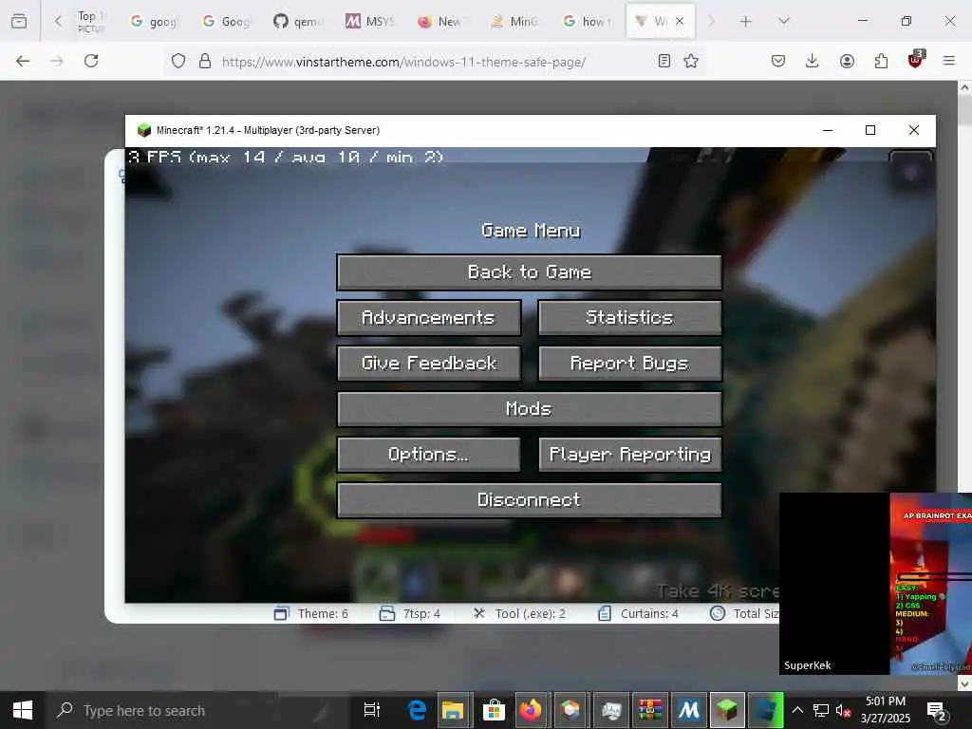Switch to the MSYS tab
Screen dimensions: 972x729
click(x=370, y=21)
